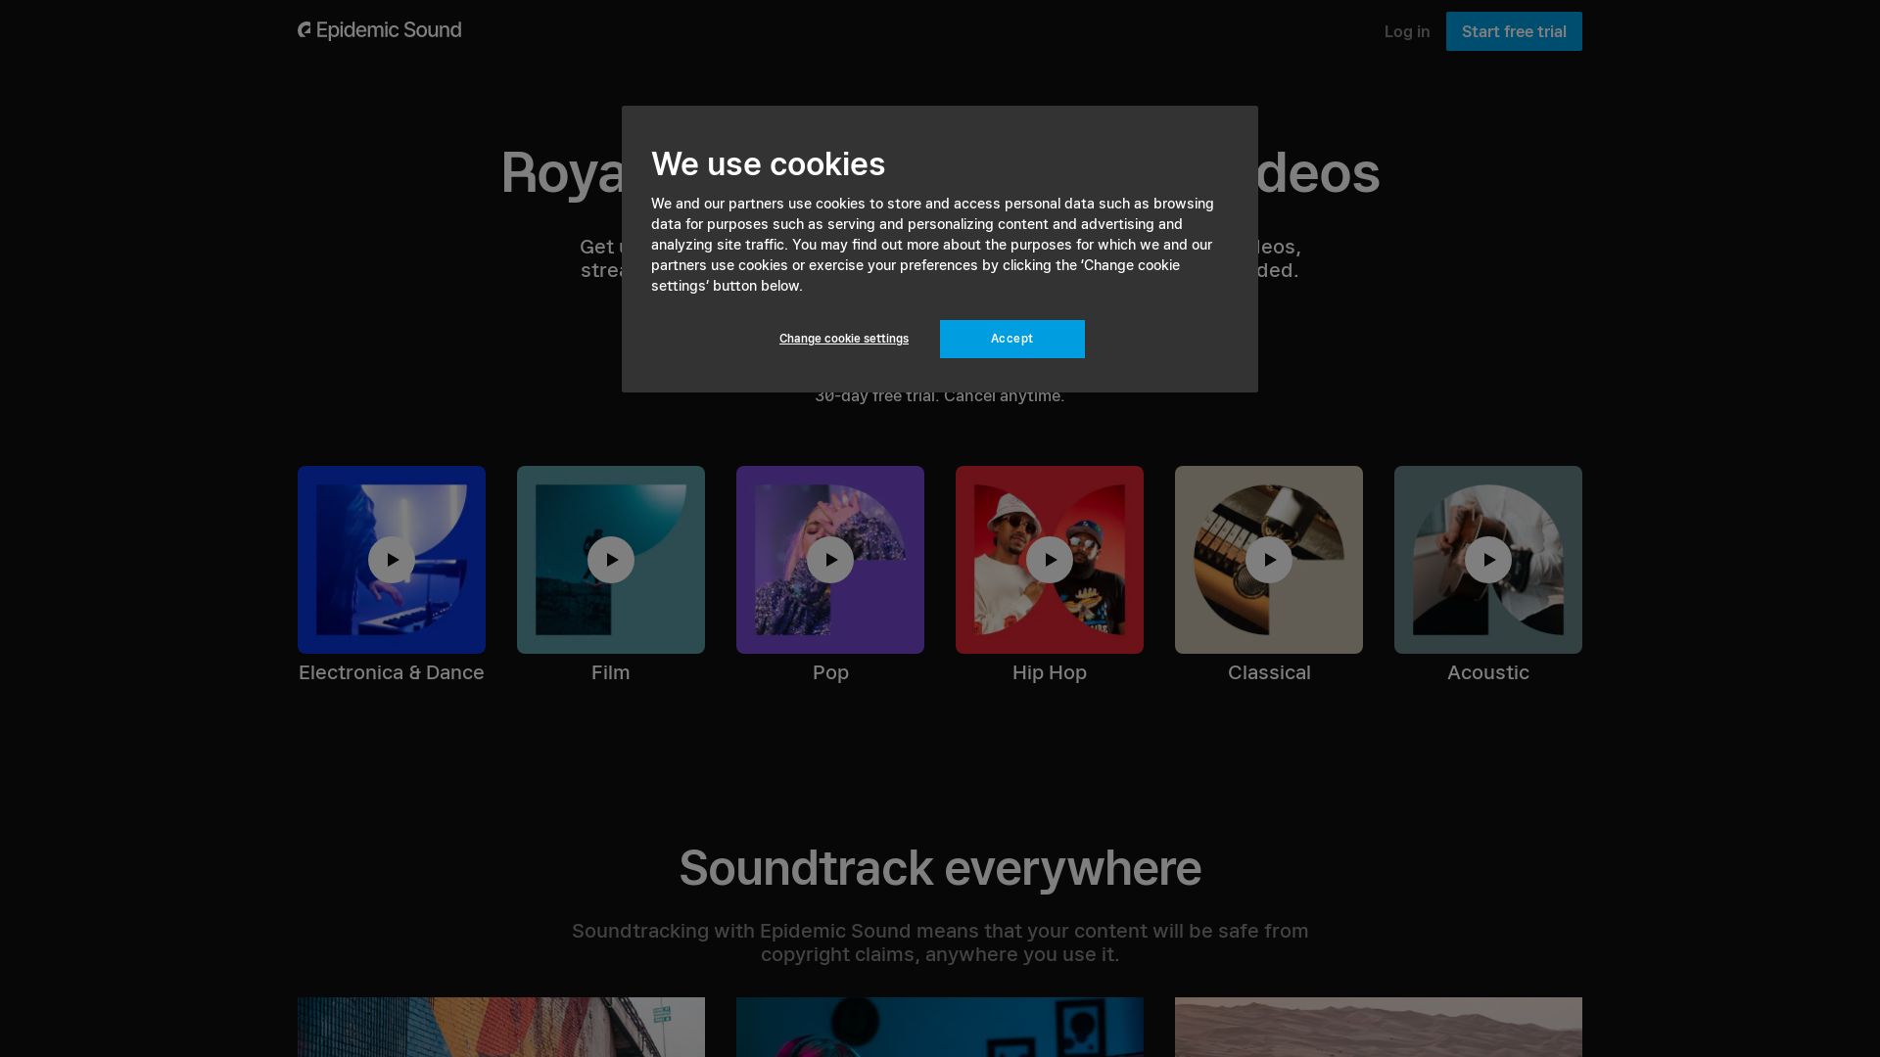
Task: Click the Log in link
Action: click(x=1407, y=31)
